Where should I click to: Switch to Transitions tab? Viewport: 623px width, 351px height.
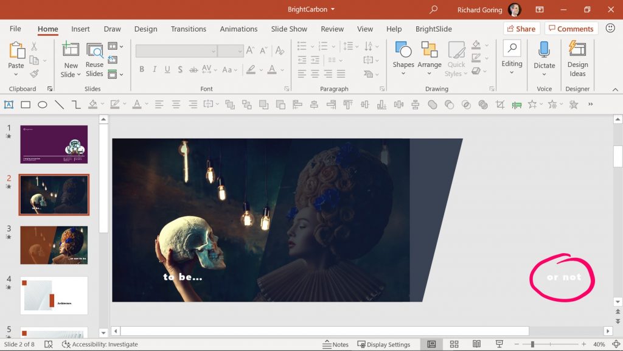tap(189, 29)
